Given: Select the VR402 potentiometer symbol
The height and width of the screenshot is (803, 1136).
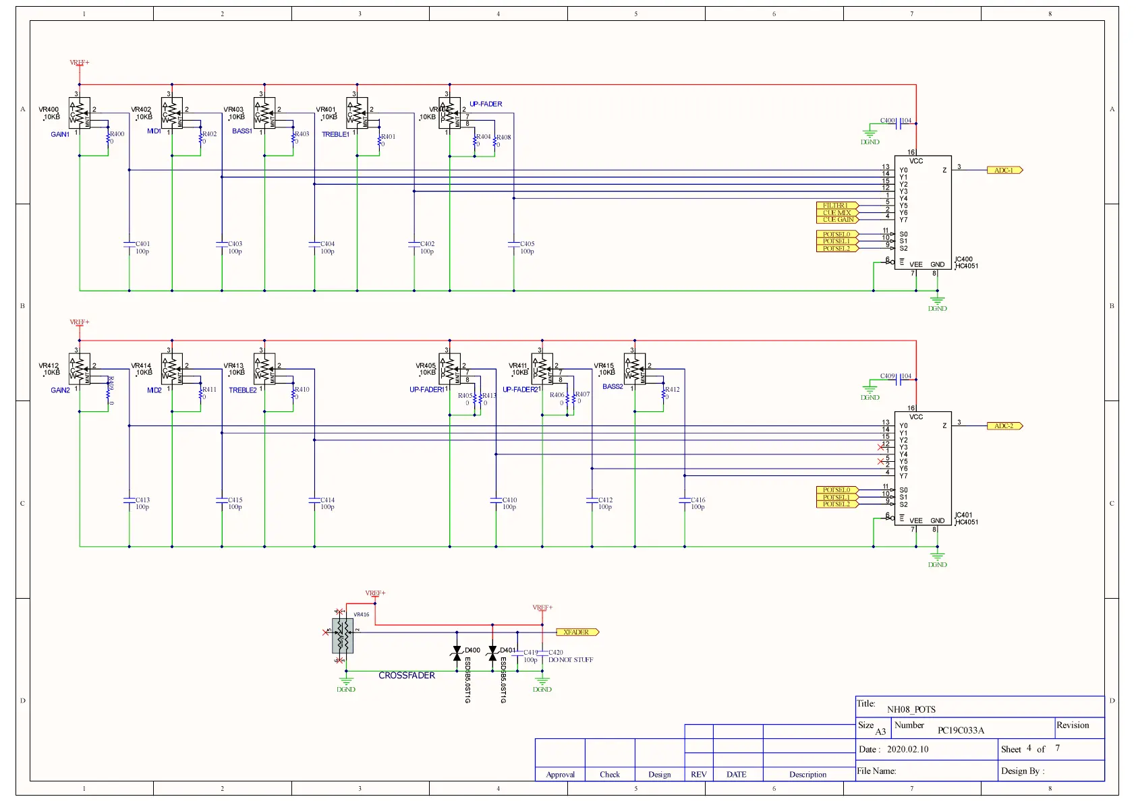Looking at the screenshot, I should tap(172, 113).
